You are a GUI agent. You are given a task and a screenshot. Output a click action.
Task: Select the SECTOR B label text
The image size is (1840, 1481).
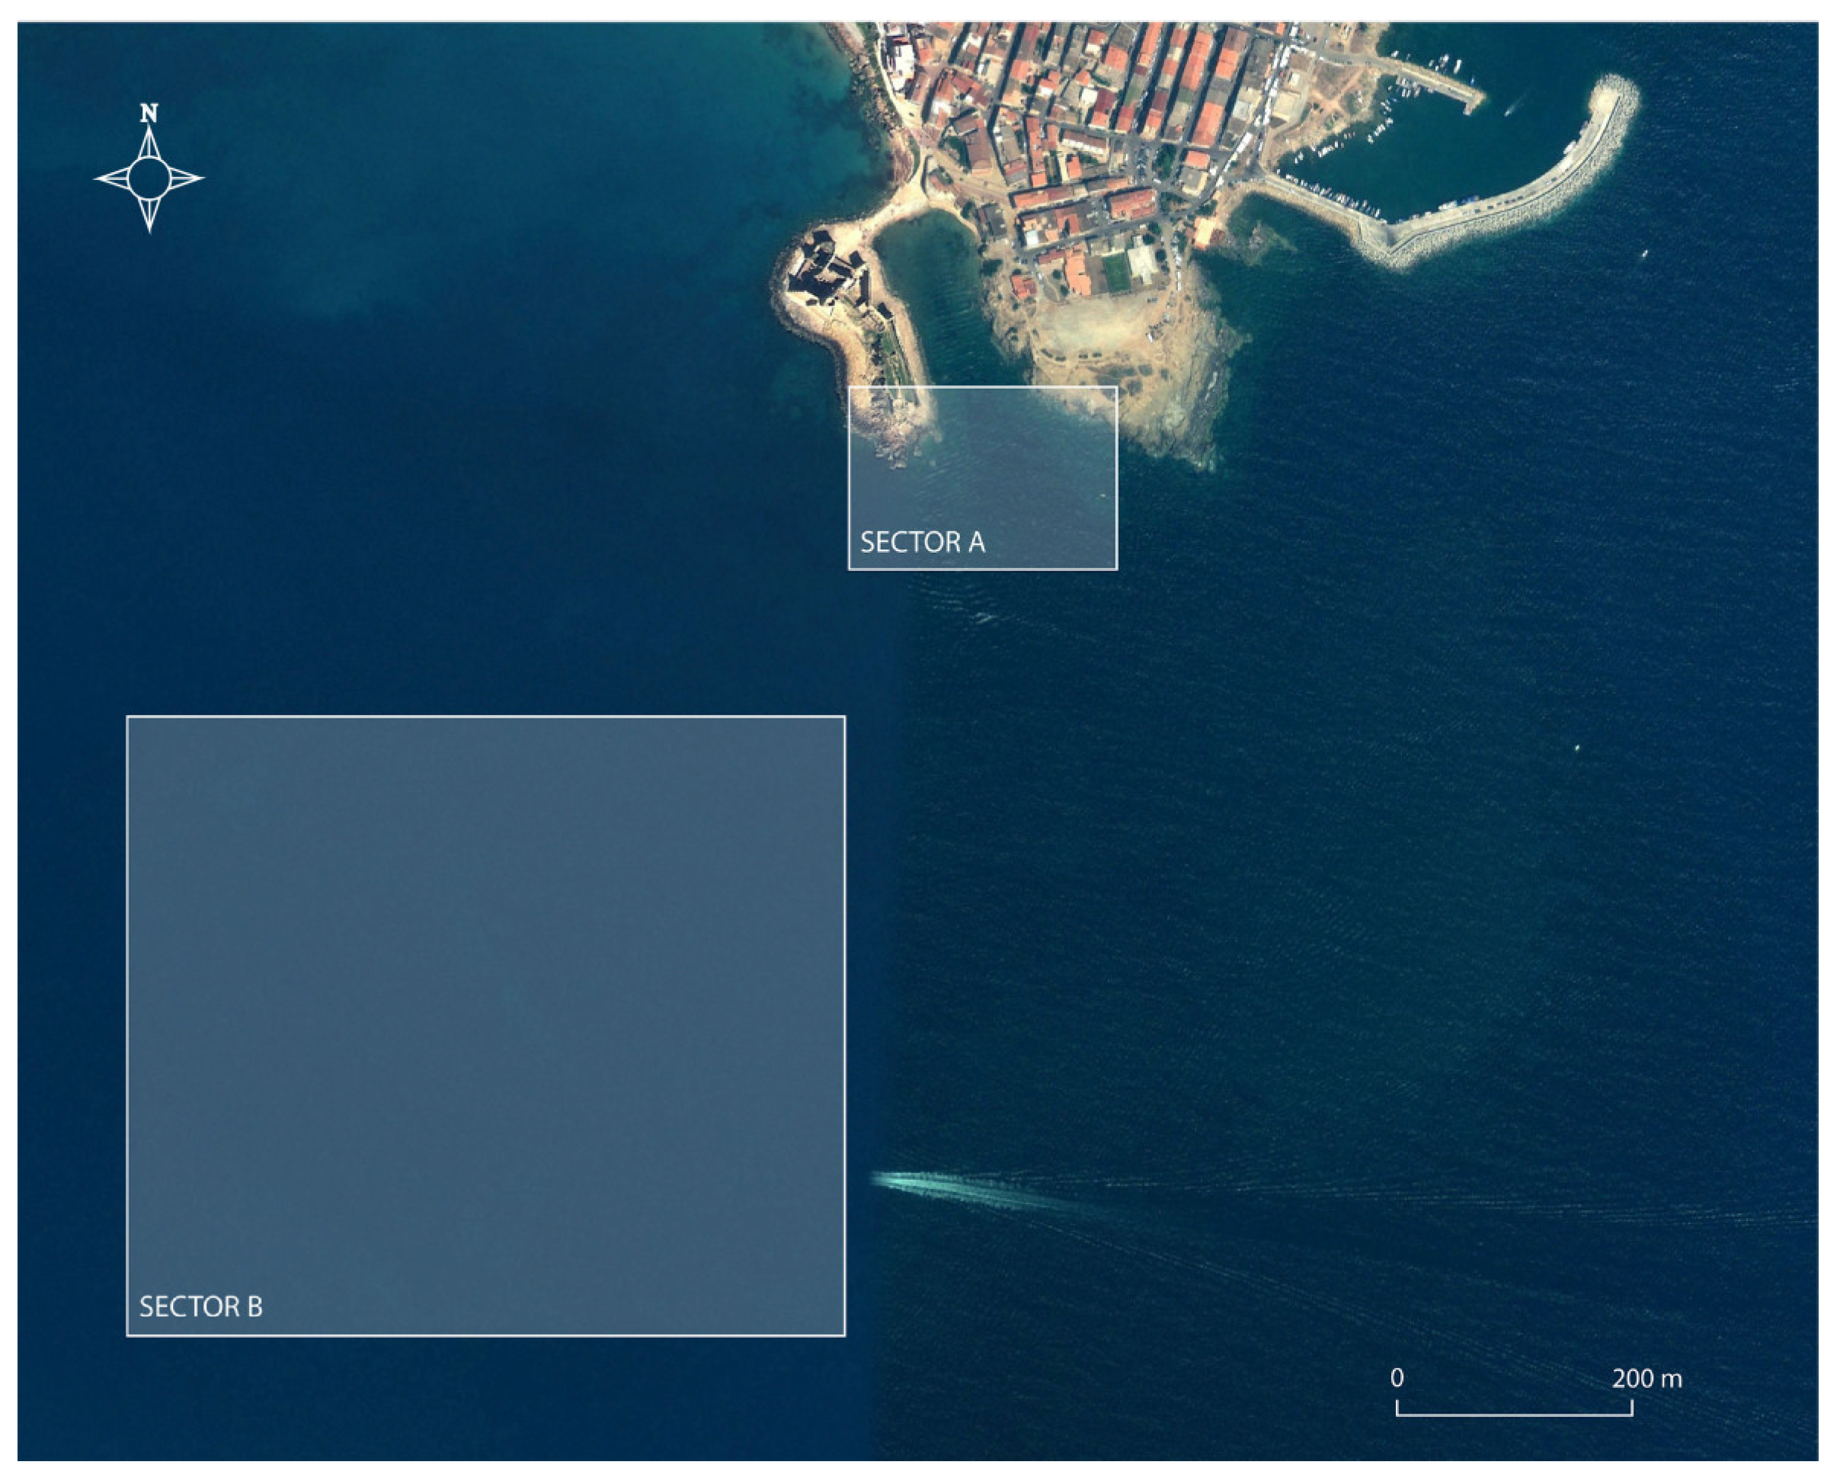200,1307
